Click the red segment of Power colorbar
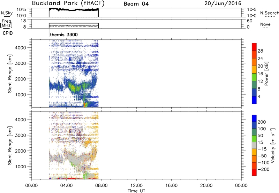The image size is (279, 193). 254,47
